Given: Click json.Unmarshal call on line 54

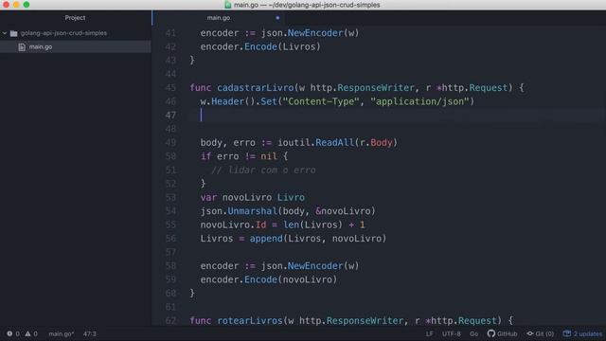Looking at the screenshot, I should [288, 211].
